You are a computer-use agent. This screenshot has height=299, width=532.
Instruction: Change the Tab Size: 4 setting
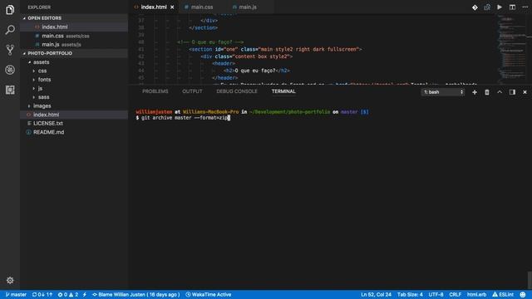point(410,295)
